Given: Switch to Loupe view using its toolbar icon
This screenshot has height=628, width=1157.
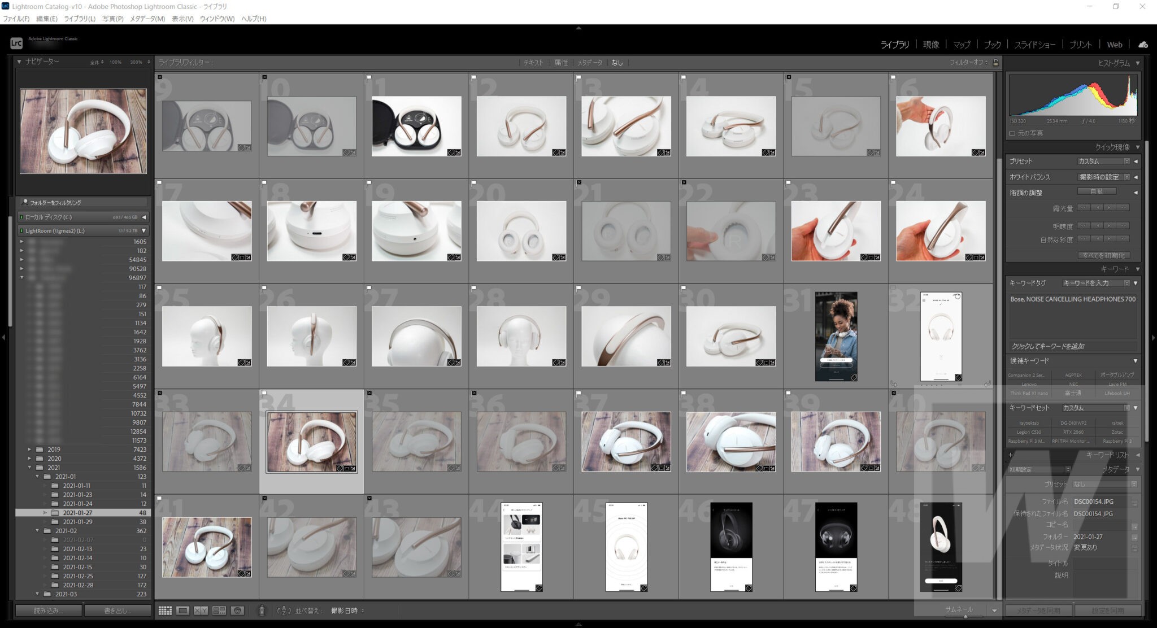Looking at the screenshot, I should [182, 610].
